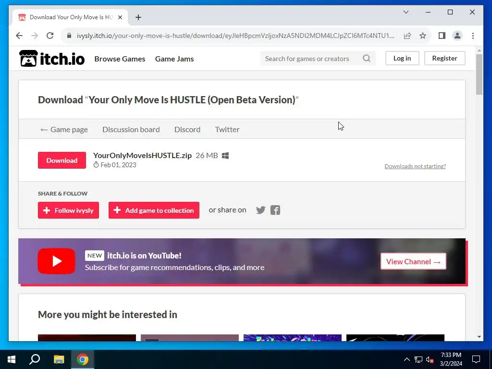Click the NEW badge in YouTube banner

[95, 256]
